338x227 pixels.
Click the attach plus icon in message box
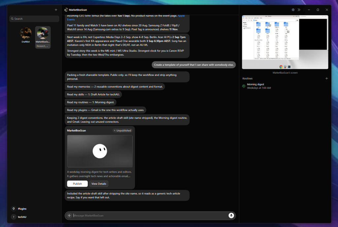69,215
